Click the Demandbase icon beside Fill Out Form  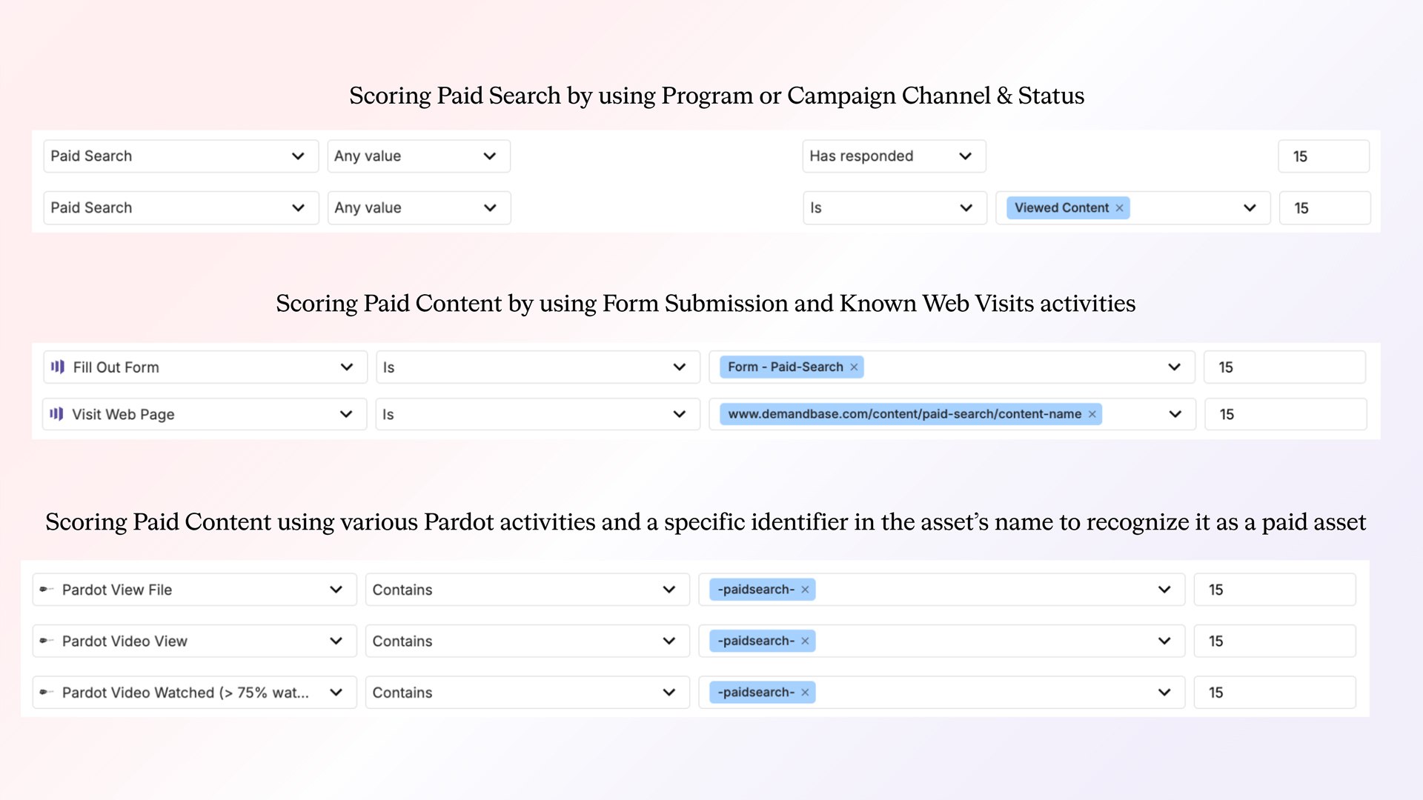pyautogui.click(x=58, y=367)
